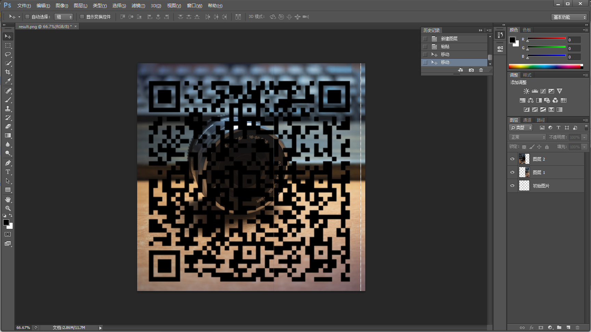Delete layer using Layers panel trash
The image size is (591, 332).
[x=577, y=328]
